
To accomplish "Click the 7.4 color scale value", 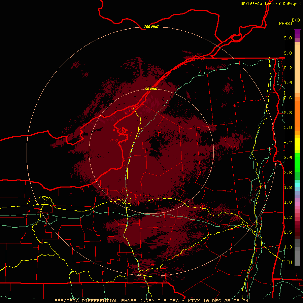I will coord(288,83).
